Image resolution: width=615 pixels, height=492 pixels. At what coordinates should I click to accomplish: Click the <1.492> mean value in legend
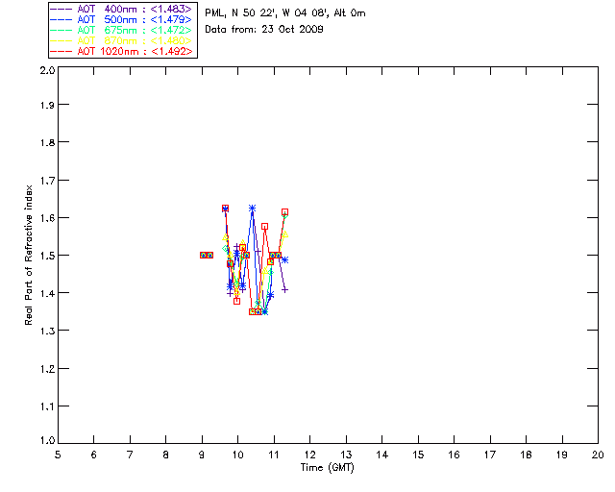[172, 51]
